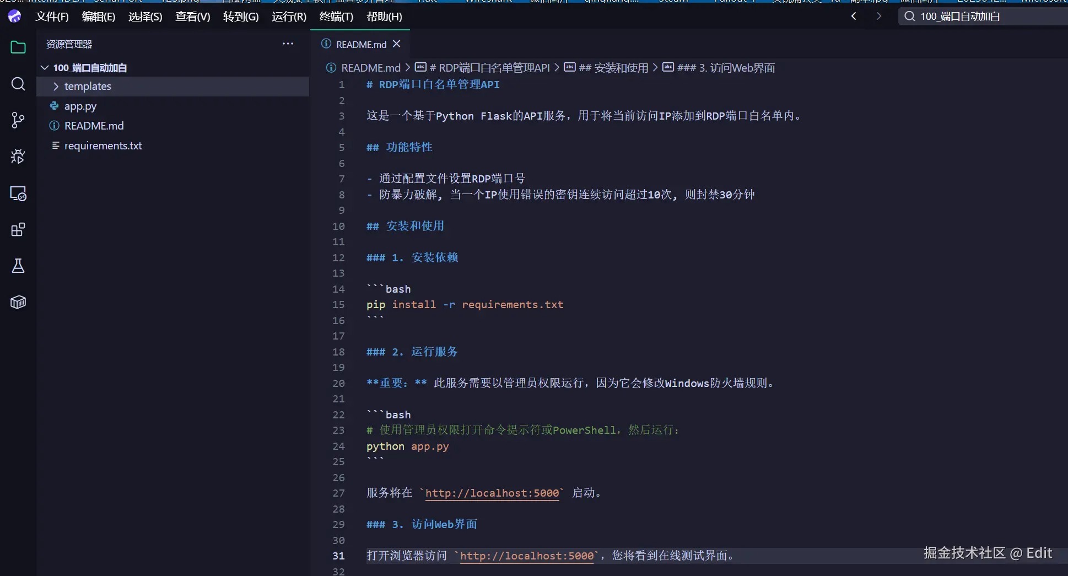Open requirements.txt in the file tree
Screen dimensions: 1068x576
103,146
